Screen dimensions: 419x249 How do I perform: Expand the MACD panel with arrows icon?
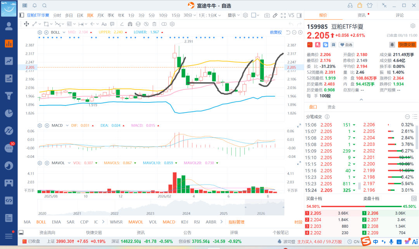point(299,126)
